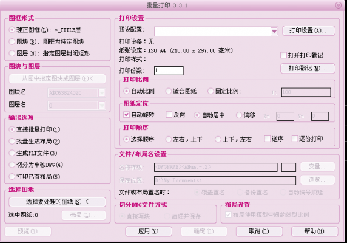The height and width of the screenshot is (243, 347).
Task: Choose 批量生成布局 (2) output option
Action: (12, 141)
